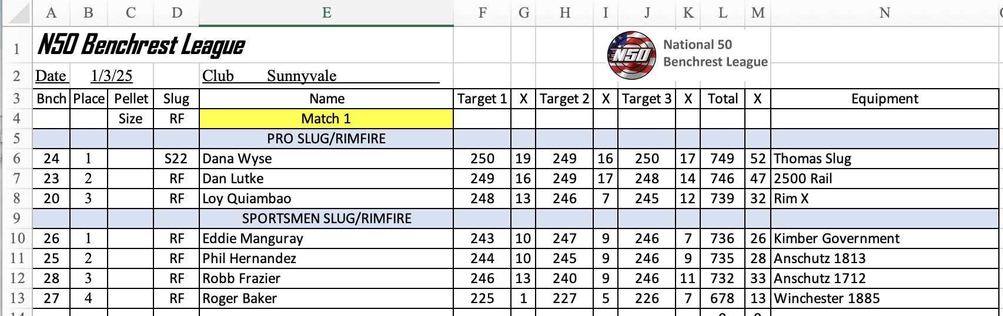This screenshot has height=316, width=1003.
Task: Click the Thomas Slug equipment cell
Action: click(884, 159)
